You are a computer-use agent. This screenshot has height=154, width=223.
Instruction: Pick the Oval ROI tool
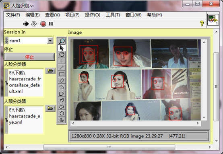pos(62,113)
